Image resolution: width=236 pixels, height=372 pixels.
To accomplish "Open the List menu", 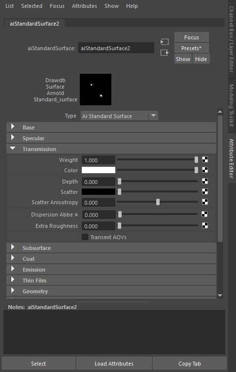I will coord(9,6).
